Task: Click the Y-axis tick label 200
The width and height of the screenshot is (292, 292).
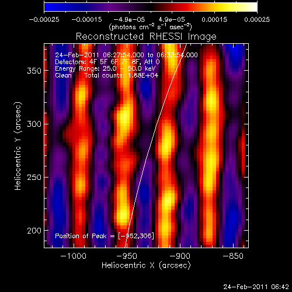Action: coord(34,231)
